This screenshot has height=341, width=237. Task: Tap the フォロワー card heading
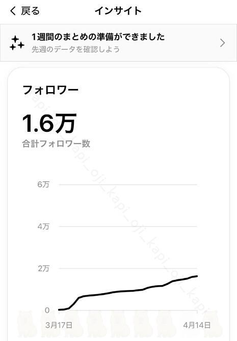pyautogui.click(x=50, y=90)
